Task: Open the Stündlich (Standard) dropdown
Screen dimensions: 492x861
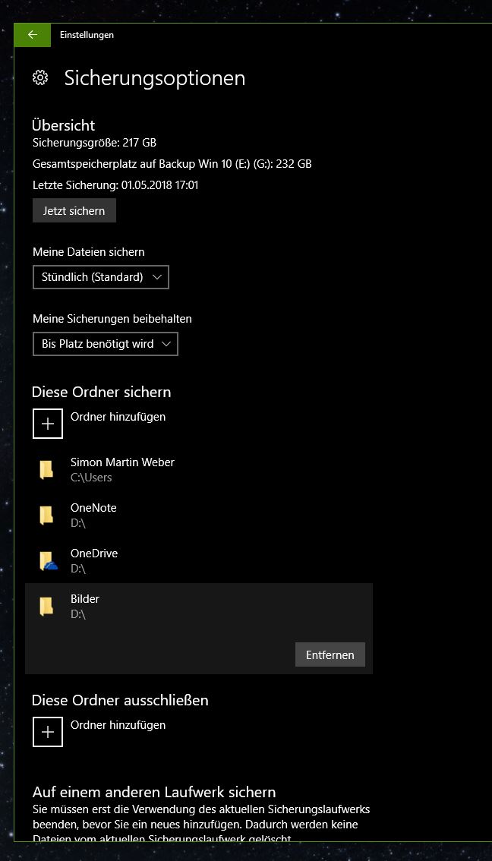Action: pos(101,277)
